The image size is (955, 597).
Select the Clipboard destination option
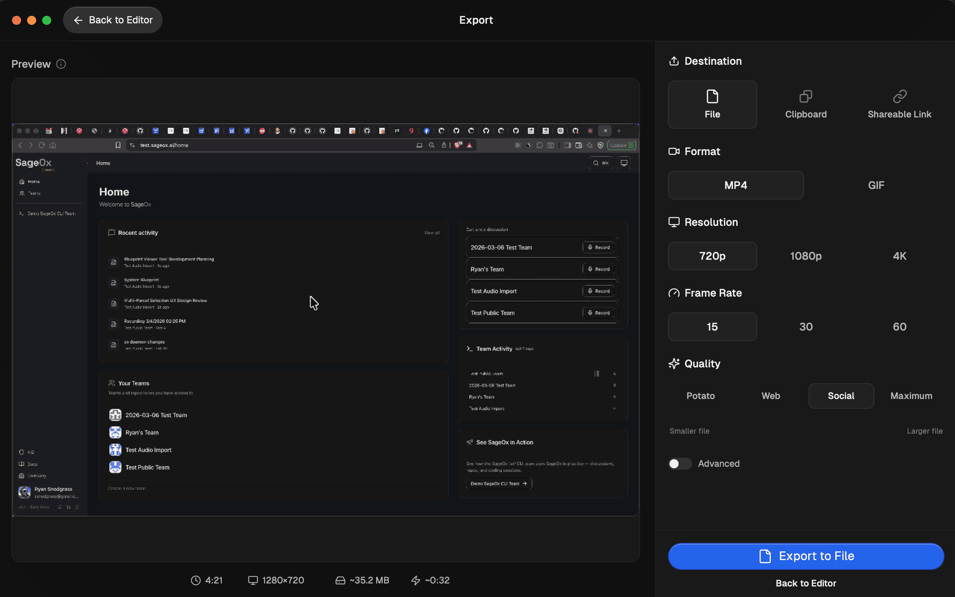[805, 104]
